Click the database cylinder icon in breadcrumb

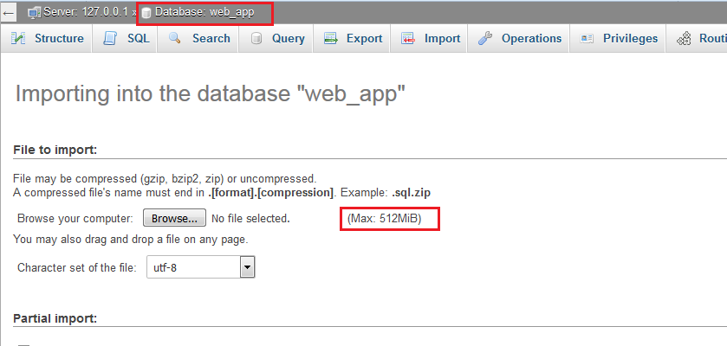point(146,14)
